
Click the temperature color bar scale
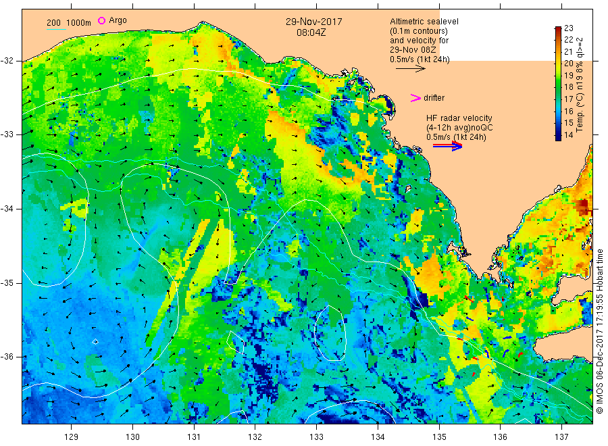point(559,83)
